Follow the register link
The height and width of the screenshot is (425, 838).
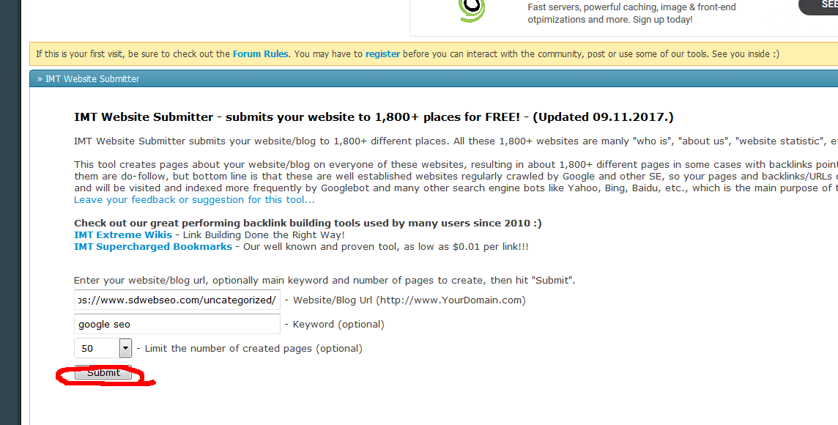coord(382,54)
